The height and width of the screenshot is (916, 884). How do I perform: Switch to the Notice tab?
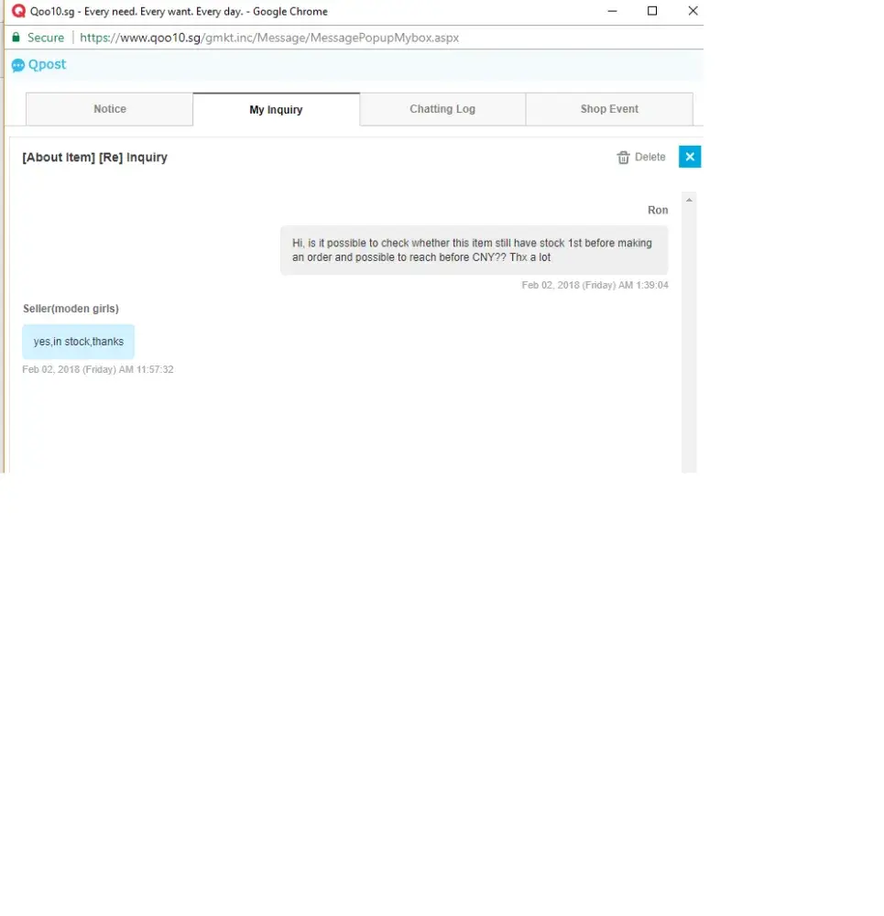pyautogui.click(x=110, y=109)
